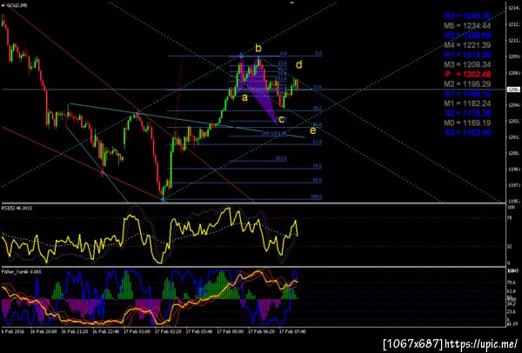Click the RSI(5) indicator label

(x=16, y=208)
